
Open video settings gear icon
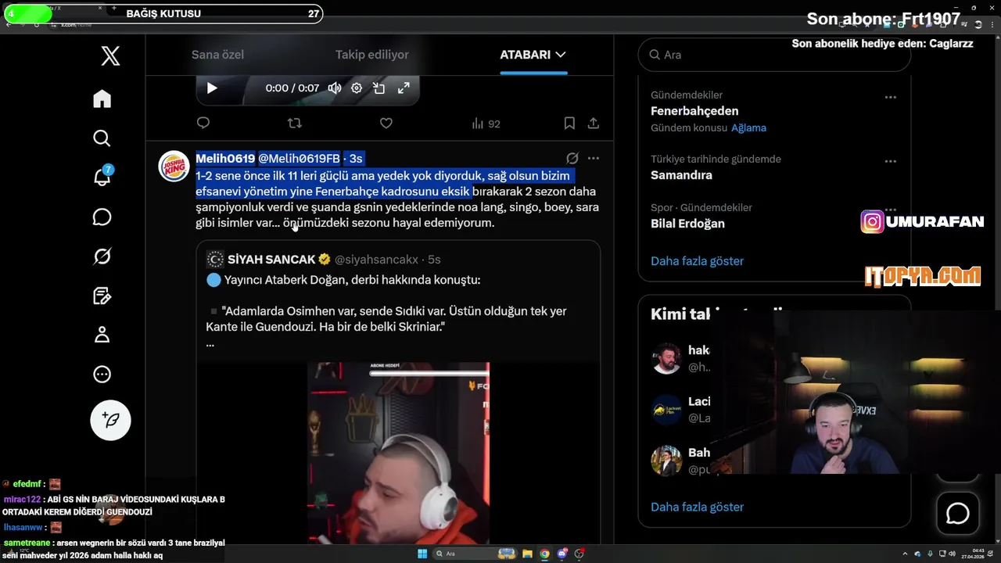(x=357, y=88)
